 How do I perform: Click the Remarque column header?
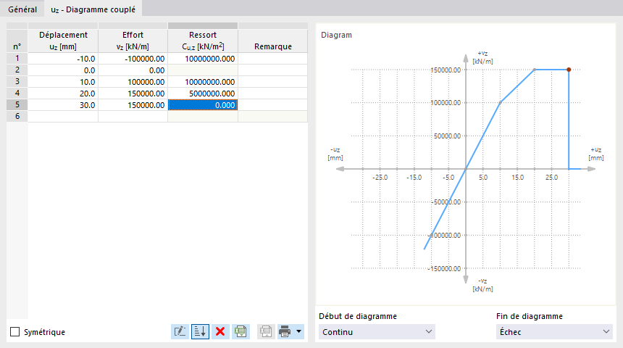(x=273, y=41)
